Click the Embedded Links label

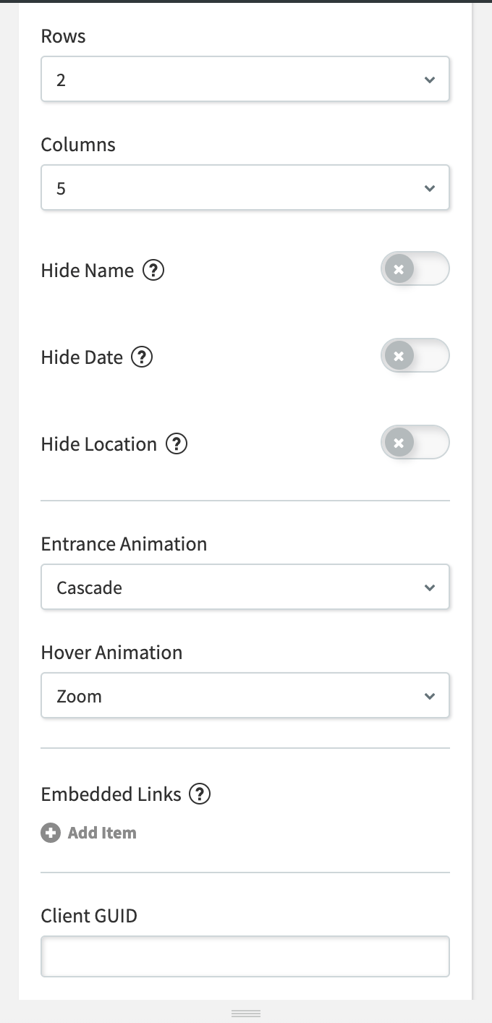coord(111,794)
